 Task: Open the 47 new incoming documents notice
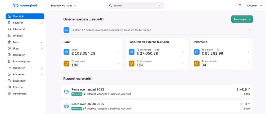click(157, 30)
